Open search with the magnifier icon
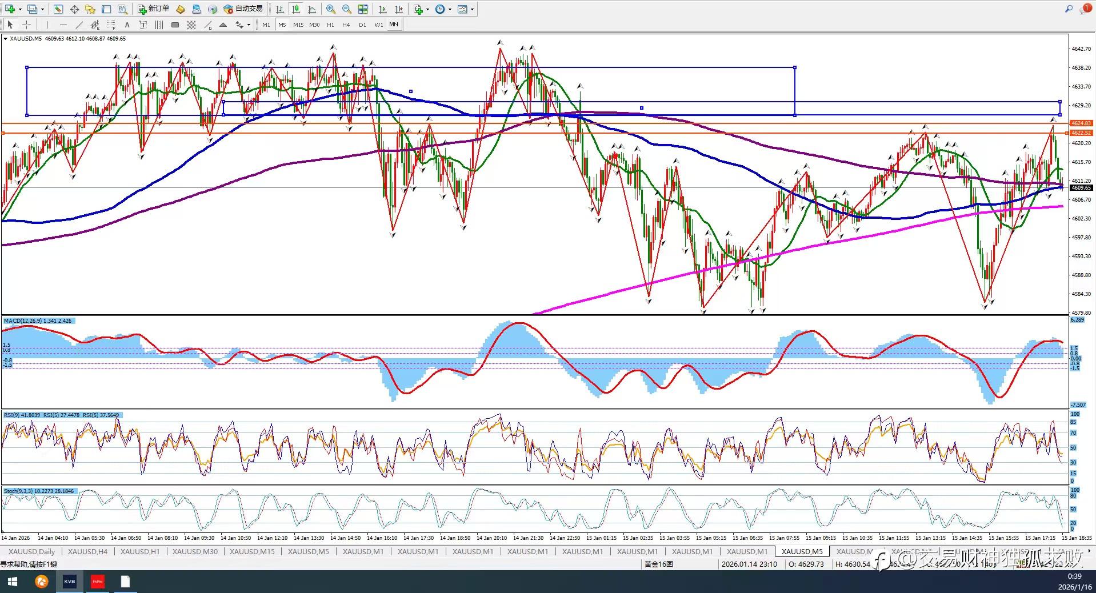Screen dimensions: 1096x593 coord(1069,9)
